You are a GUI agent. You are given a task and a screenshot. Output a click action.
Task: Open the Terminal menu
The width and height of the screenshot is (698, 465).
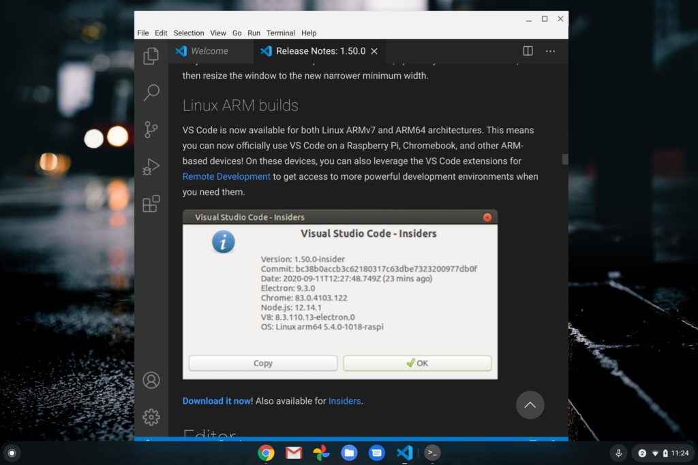(280, 33)
